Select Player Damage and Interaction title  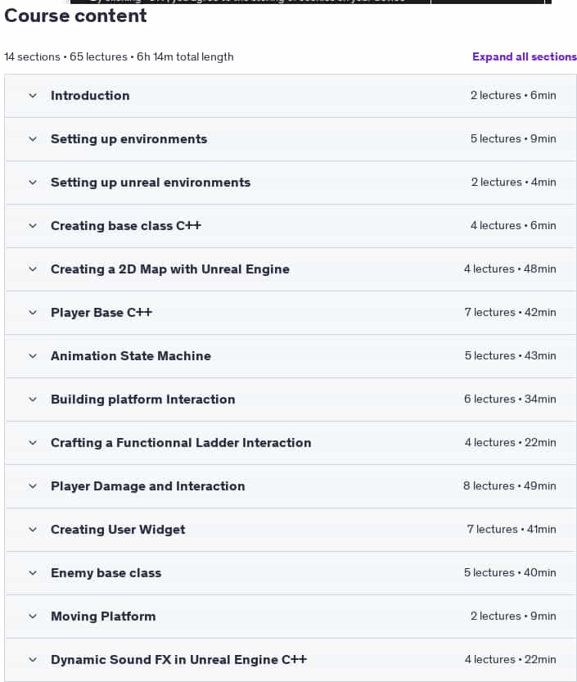148,486
